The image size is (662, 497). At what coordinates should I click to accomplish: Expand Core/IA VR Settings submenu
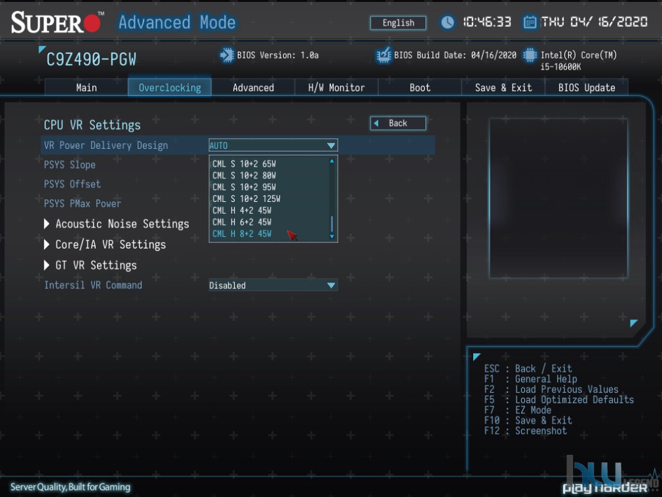point(105,245)
